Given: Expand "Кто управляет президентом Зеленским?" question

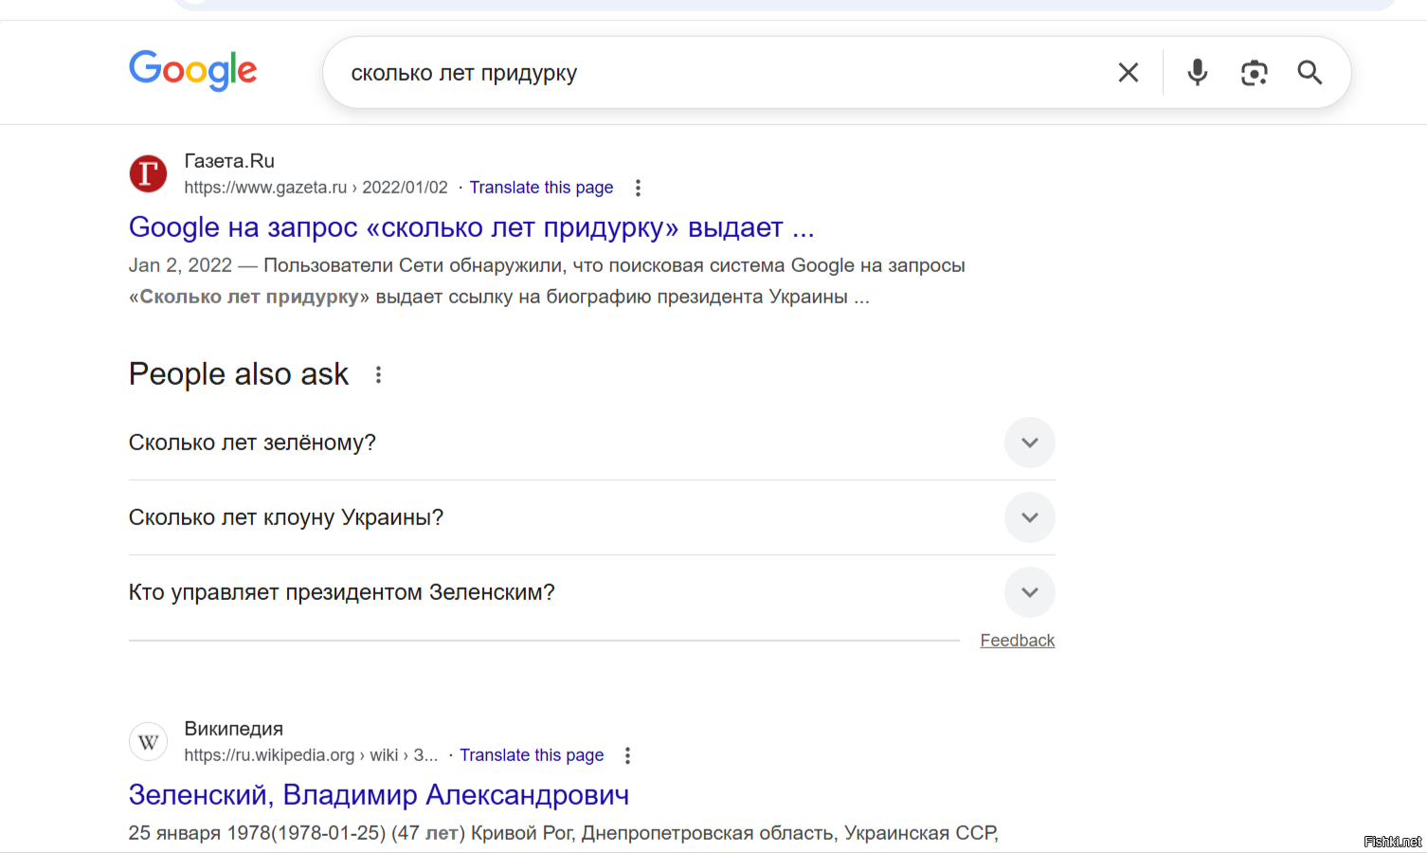Looking at the screenshot, I should coord(1029,592).
